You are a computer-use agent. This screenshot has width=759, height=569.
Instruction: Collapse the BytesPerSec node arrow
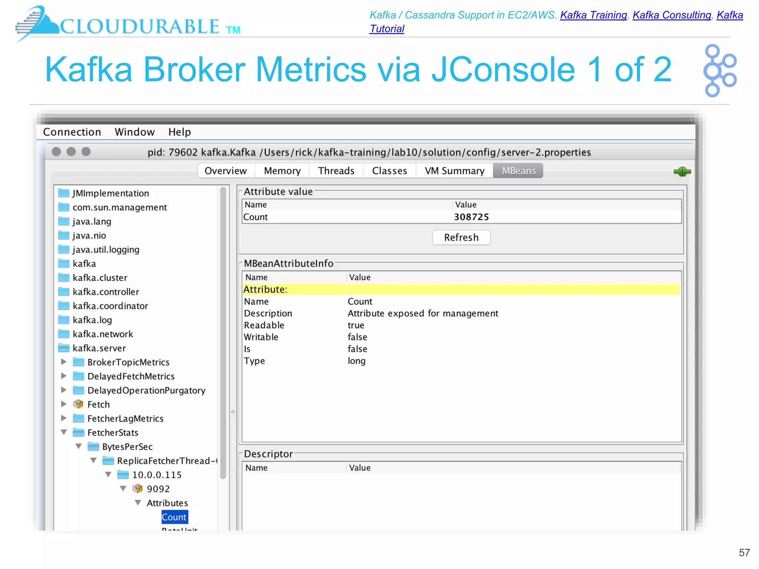click(x=79, y=446)
